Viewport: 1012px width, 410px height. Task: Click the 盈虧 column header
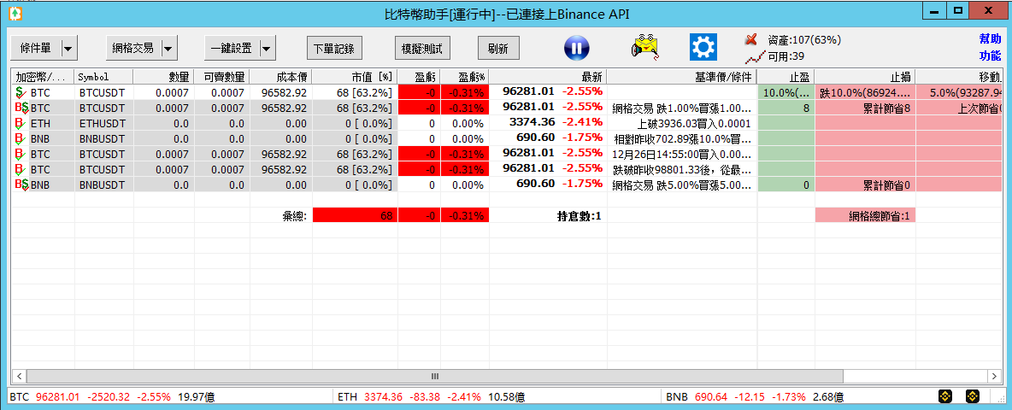click(x=419, y=77)
